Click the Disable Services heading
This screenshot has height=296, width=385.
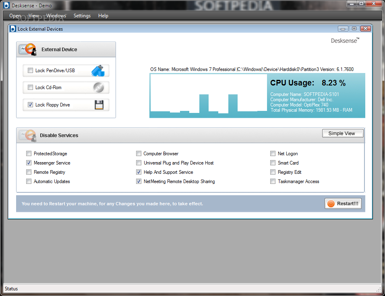[59, 135]
